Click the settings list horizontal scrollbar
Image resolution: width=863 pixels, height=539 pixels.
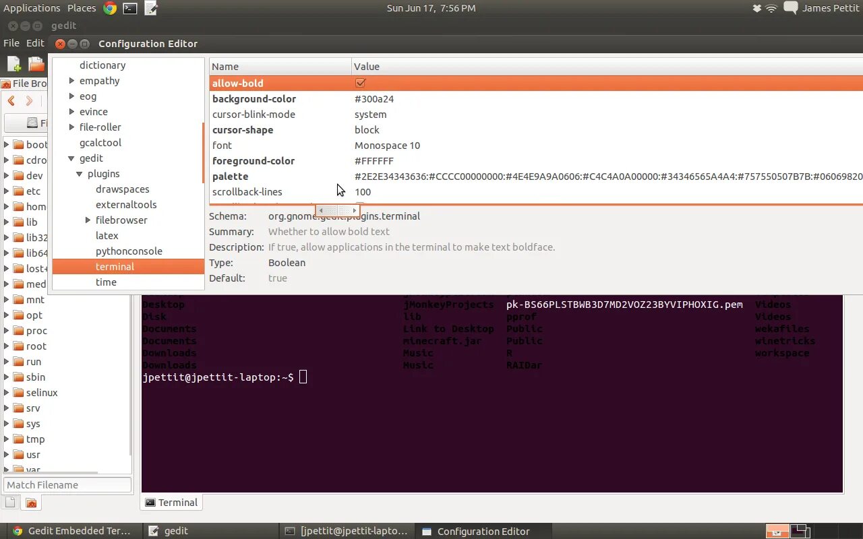click(337, 210)
